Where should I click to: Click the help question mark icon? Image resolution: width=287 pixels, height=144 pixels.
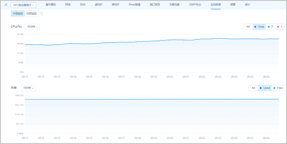(42, 14)
